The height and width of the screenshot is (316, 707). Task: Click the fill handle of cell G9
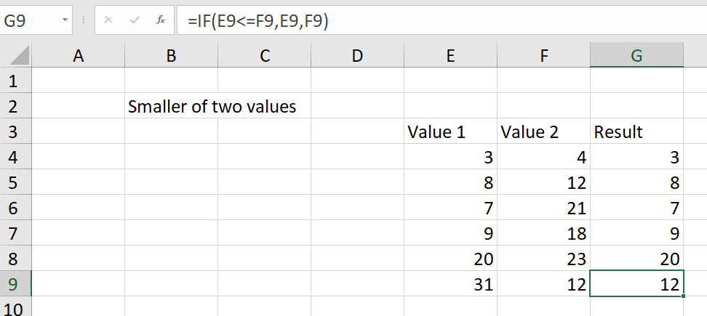[x=684, y=296]
